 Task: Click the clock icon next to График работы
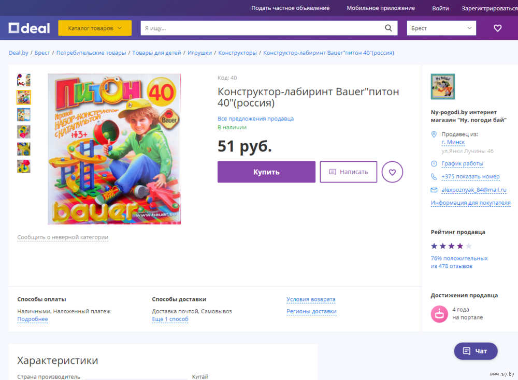(434, 163)
